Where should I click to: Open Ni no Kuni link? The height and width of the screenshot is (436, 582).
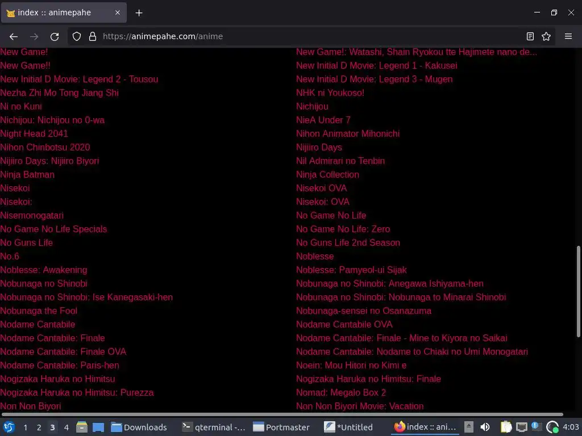[x=21, y=106]
